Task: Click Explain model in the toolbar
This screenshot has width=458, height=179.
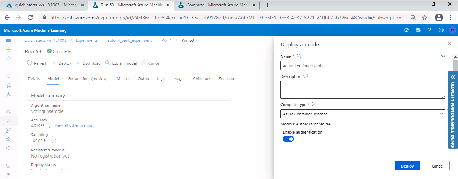Action: (x=121, y=63)
